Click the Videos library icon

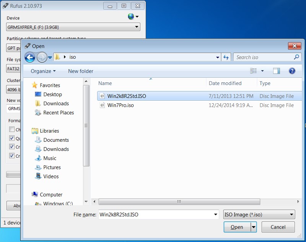(x=38, y=176)
